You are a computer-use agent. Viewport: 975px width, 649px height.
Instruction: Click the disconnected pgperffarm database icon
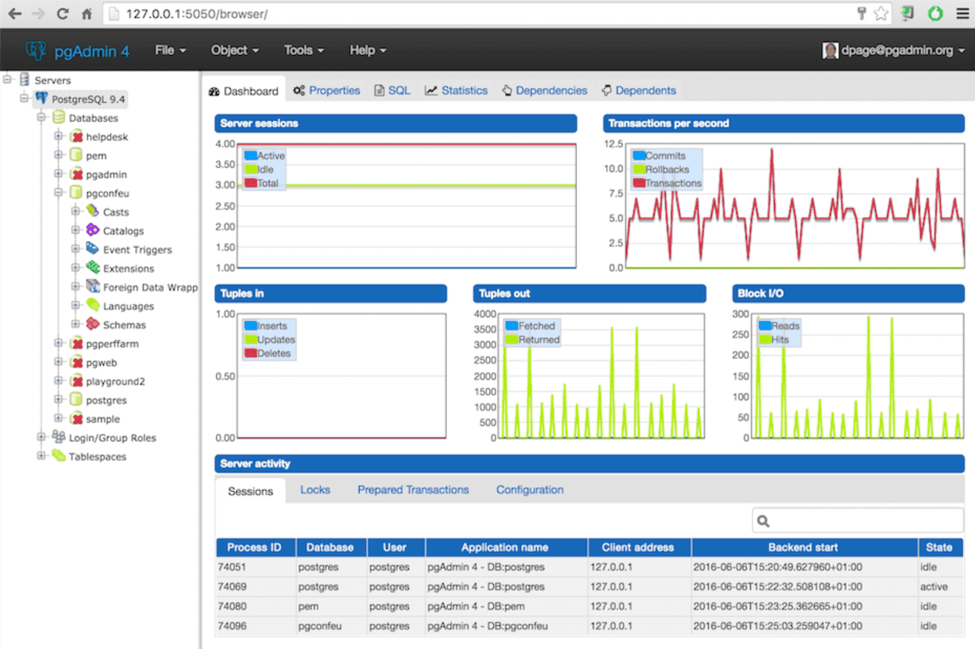(77, 343)
